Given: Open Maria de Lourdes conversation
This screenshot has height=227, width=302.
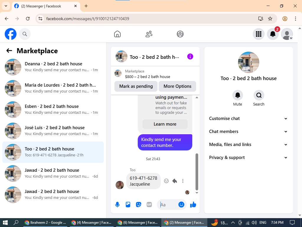Looking at the screenshot, I should coord(53,88).
